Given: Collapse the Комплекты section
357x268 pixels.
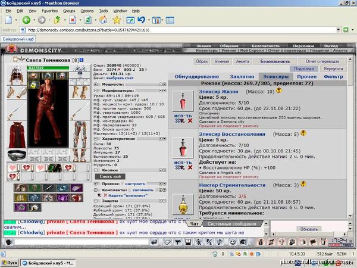Looking at the screenshot, I should tap(96, 190).
